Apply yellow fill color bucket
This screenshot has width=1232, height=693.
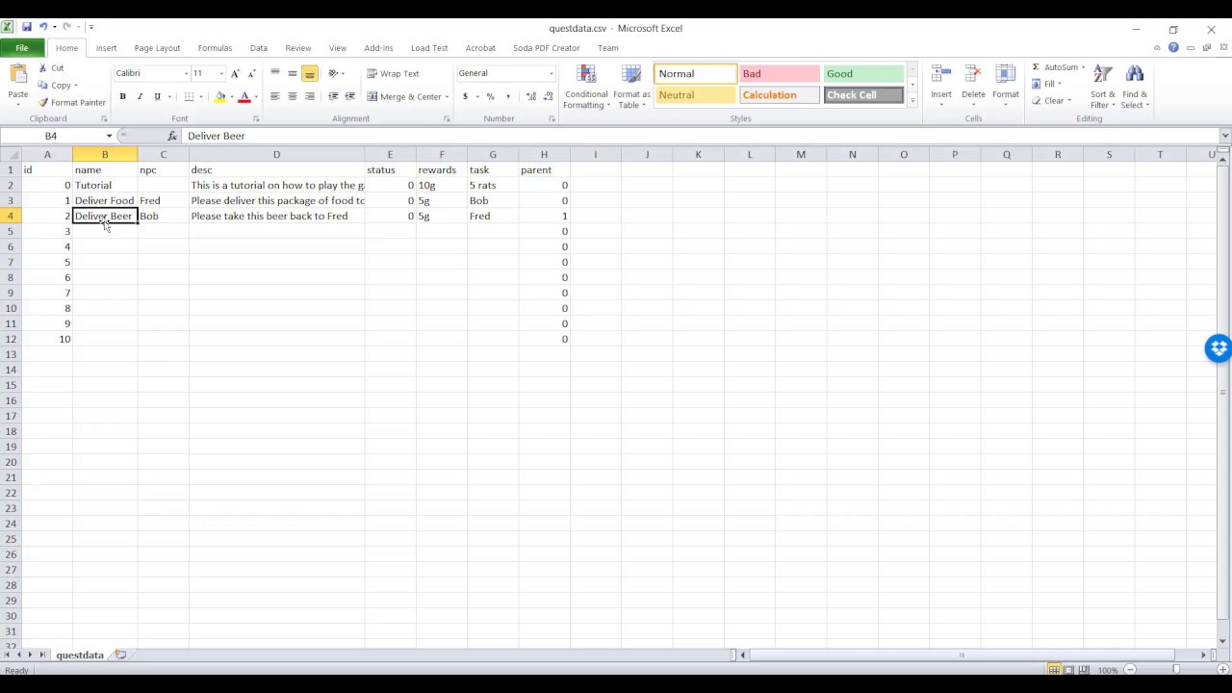[x=220, y=96]
